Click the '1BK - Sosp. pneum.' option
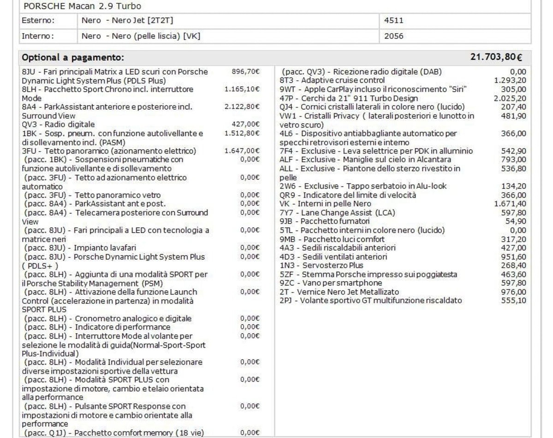 click(113, 138)
